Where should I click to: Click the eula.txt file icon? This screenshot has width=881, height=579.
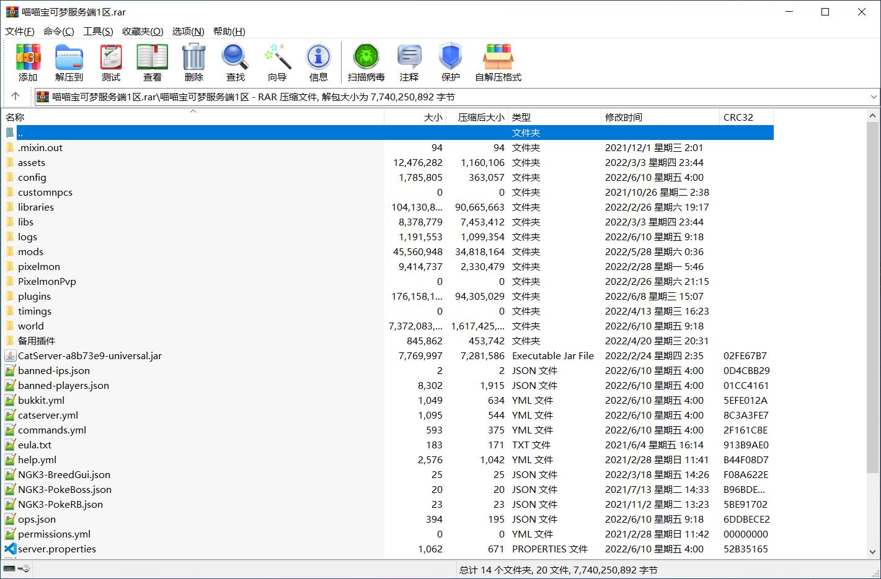10,445
